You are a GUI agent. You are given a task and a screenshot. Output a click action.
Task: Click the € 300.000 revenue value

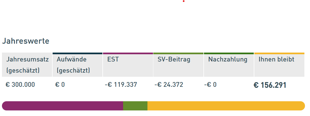click(x=20, y=85)
